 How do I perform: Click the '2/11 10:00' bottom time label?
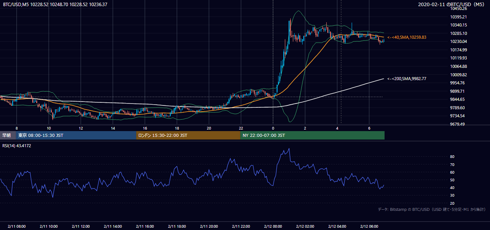point(48,226)
